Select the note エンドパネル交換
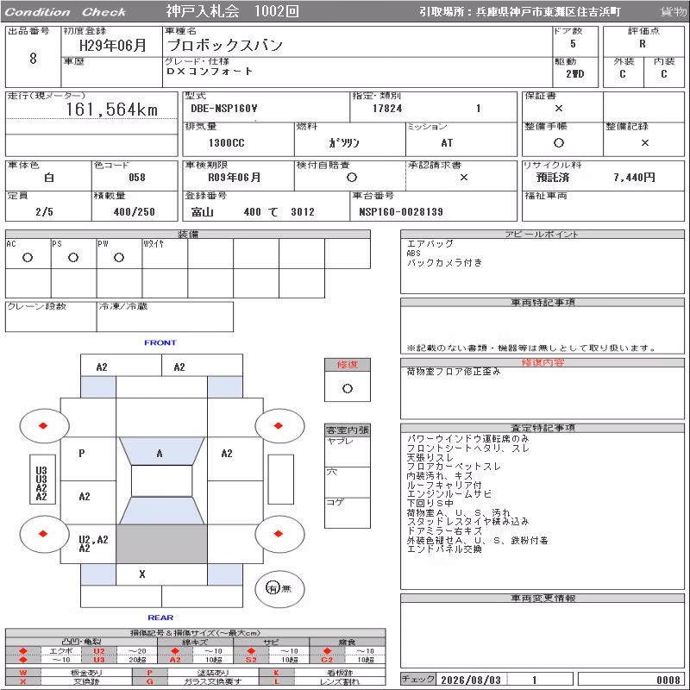 point(444,549)
